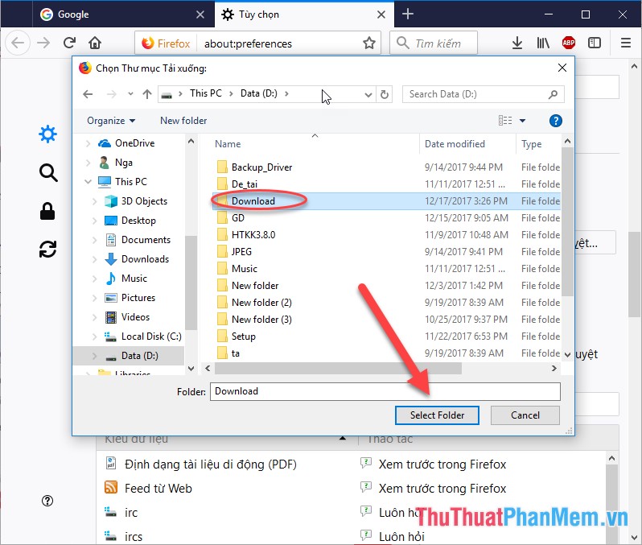Go up one folder level in dialog
Image resolution: width=642 pixels, height=545 pixels.
point(147,94)
